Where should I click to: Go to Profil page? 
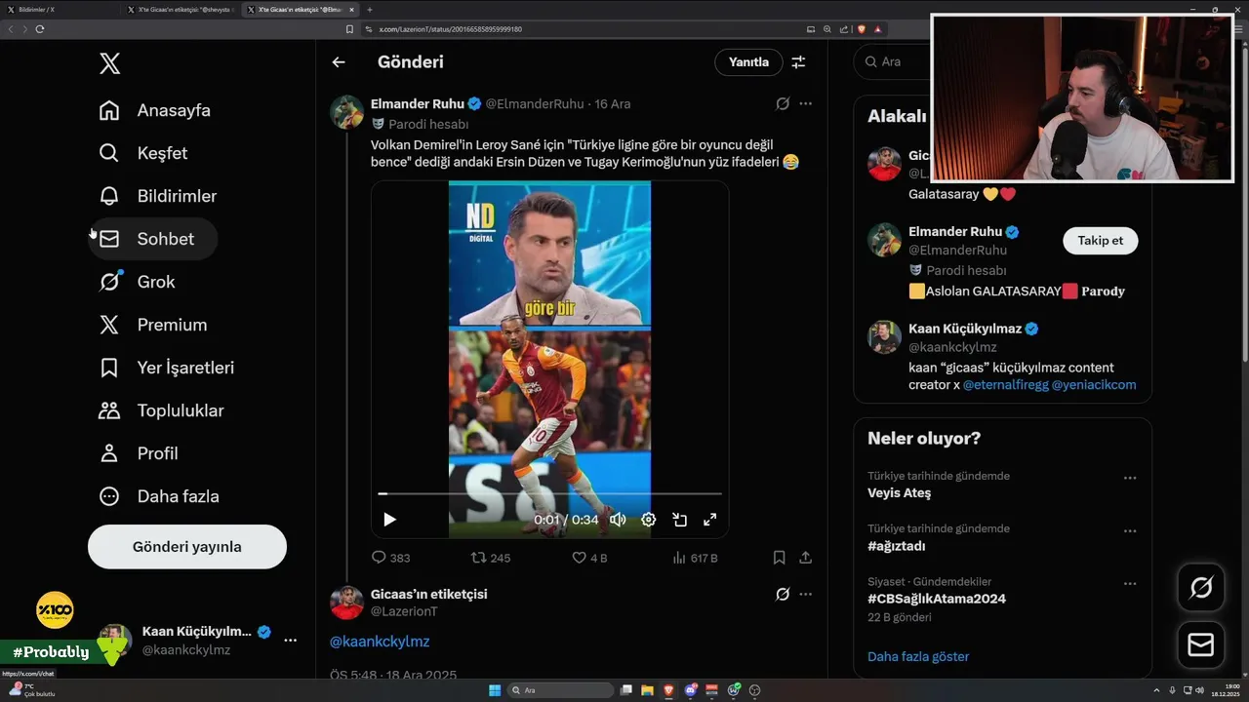click(139, 453)
